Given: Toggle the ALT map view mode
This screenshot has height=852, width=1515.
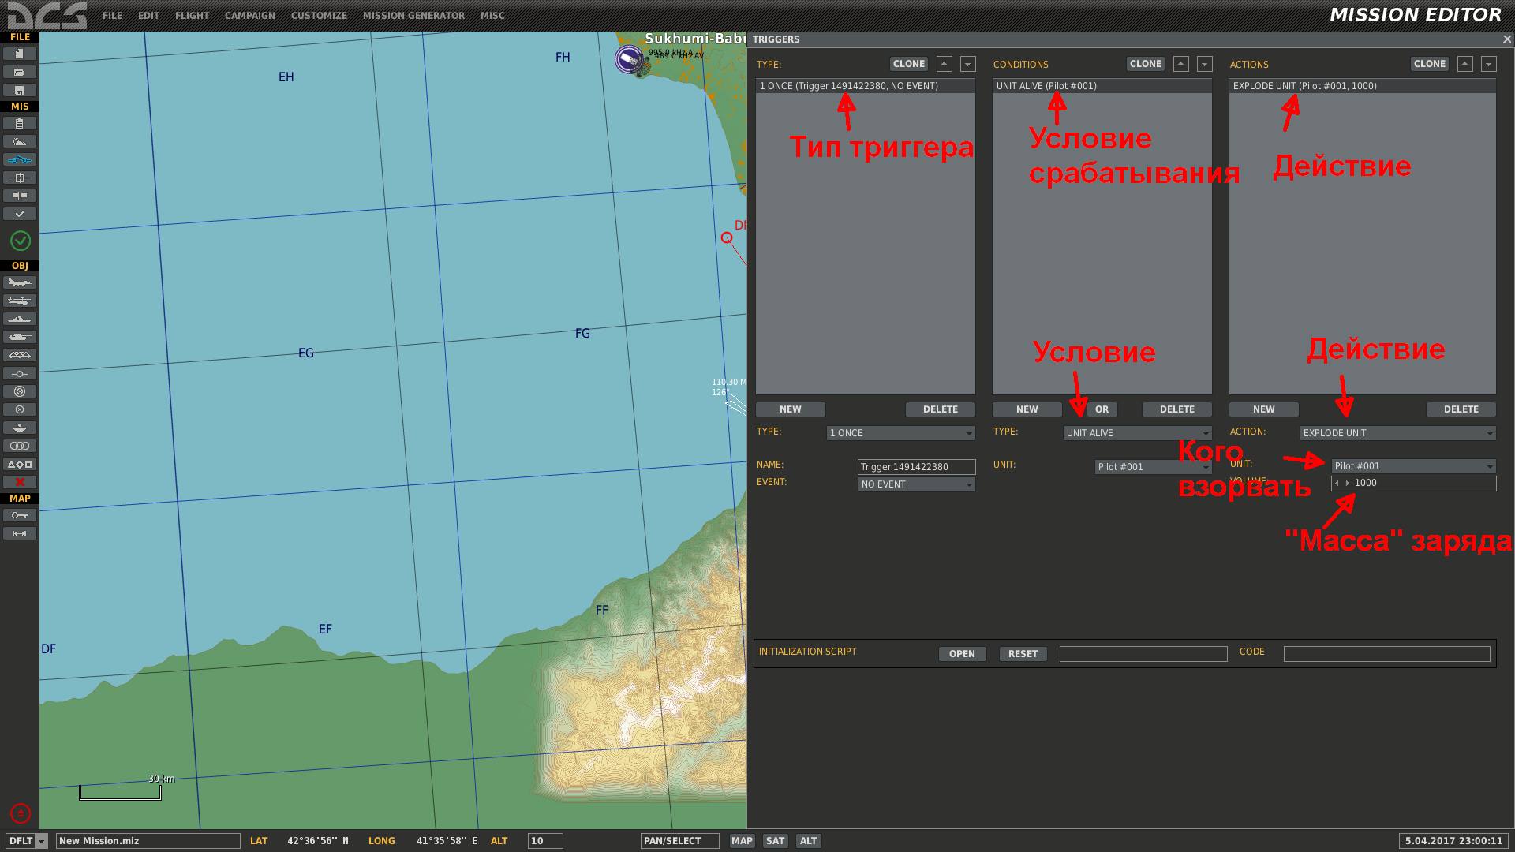Looking at the screenshot, I should point(808,841).
